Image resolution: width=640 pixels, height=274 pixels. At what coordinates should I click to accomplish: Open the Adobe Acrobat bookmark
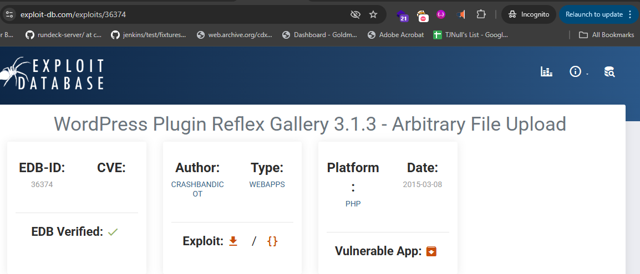[395, 35]
